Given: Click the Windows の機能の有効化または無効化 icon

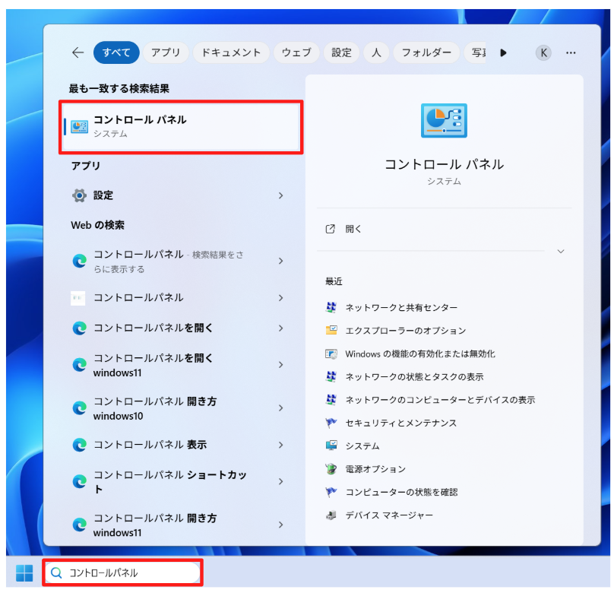Looking at the screenshot, I should [331, 354].
